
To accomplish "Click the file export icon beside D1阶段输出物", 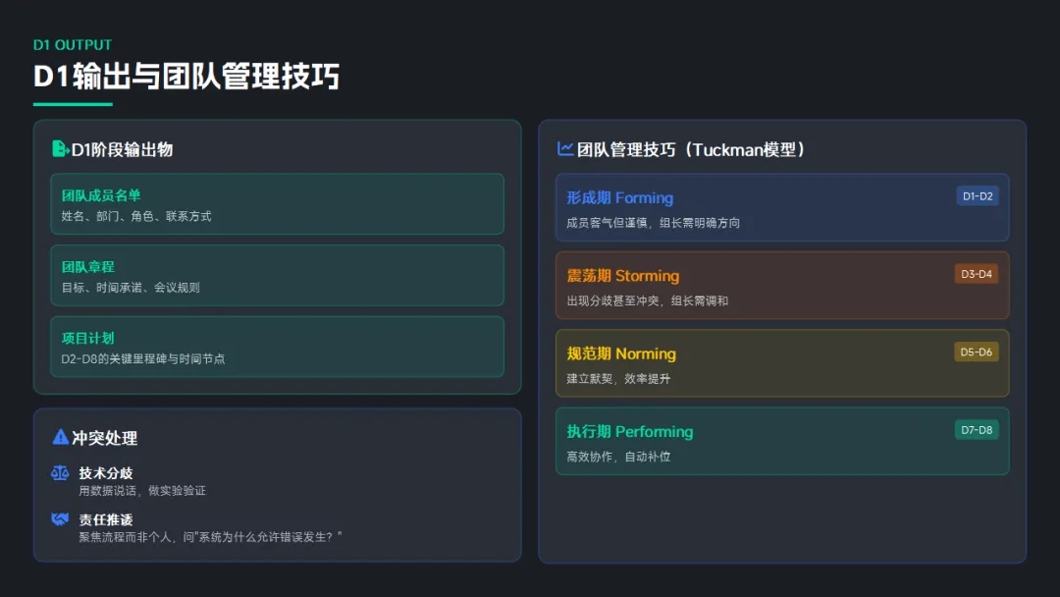I will 60,149.
